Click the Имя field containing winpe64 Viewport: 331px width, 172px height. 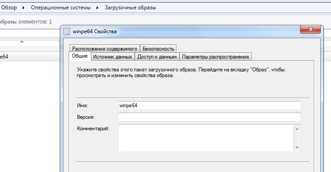point(210,106)
